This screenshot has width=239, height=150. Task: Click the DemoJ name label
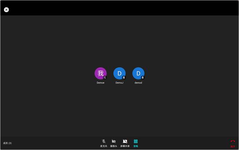click(119, 83)
